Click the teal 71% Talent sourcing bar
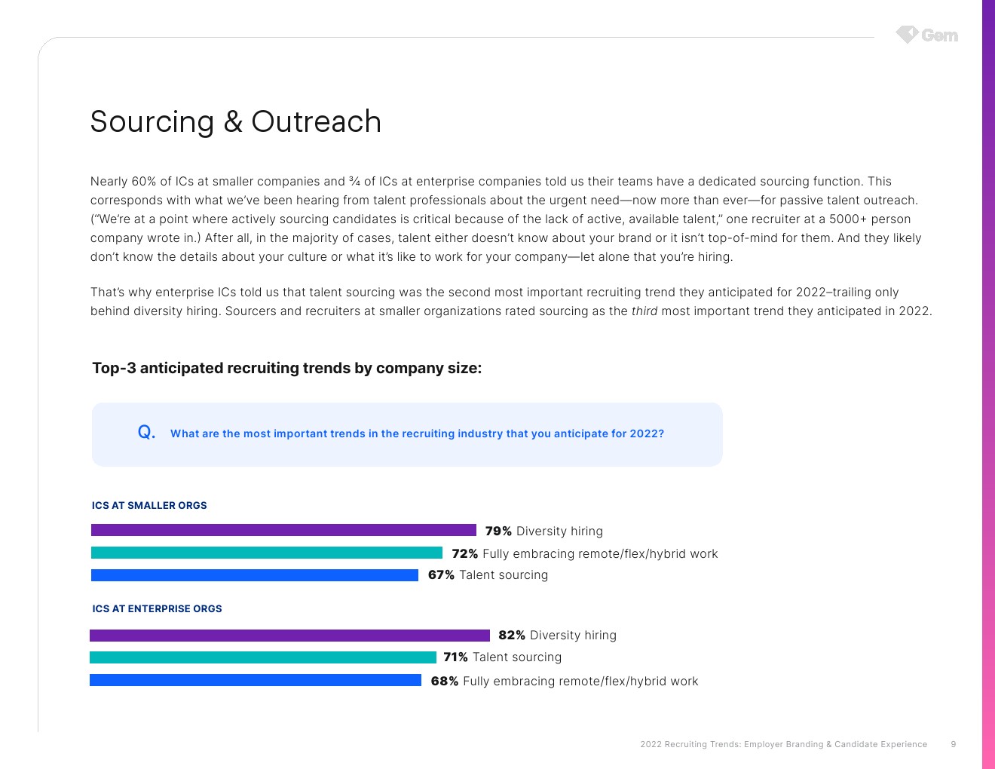Image resolution: width=995 pixels, height=769 pixels. point(263,657)
